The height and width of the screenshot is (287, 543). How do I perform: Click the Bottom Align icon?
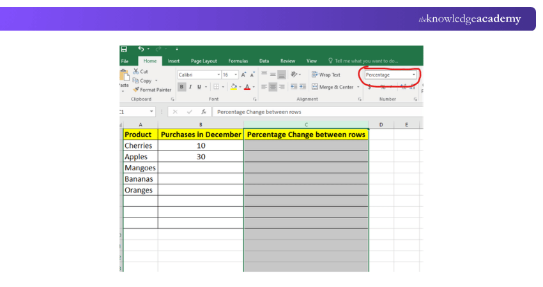tap(282, 74)
